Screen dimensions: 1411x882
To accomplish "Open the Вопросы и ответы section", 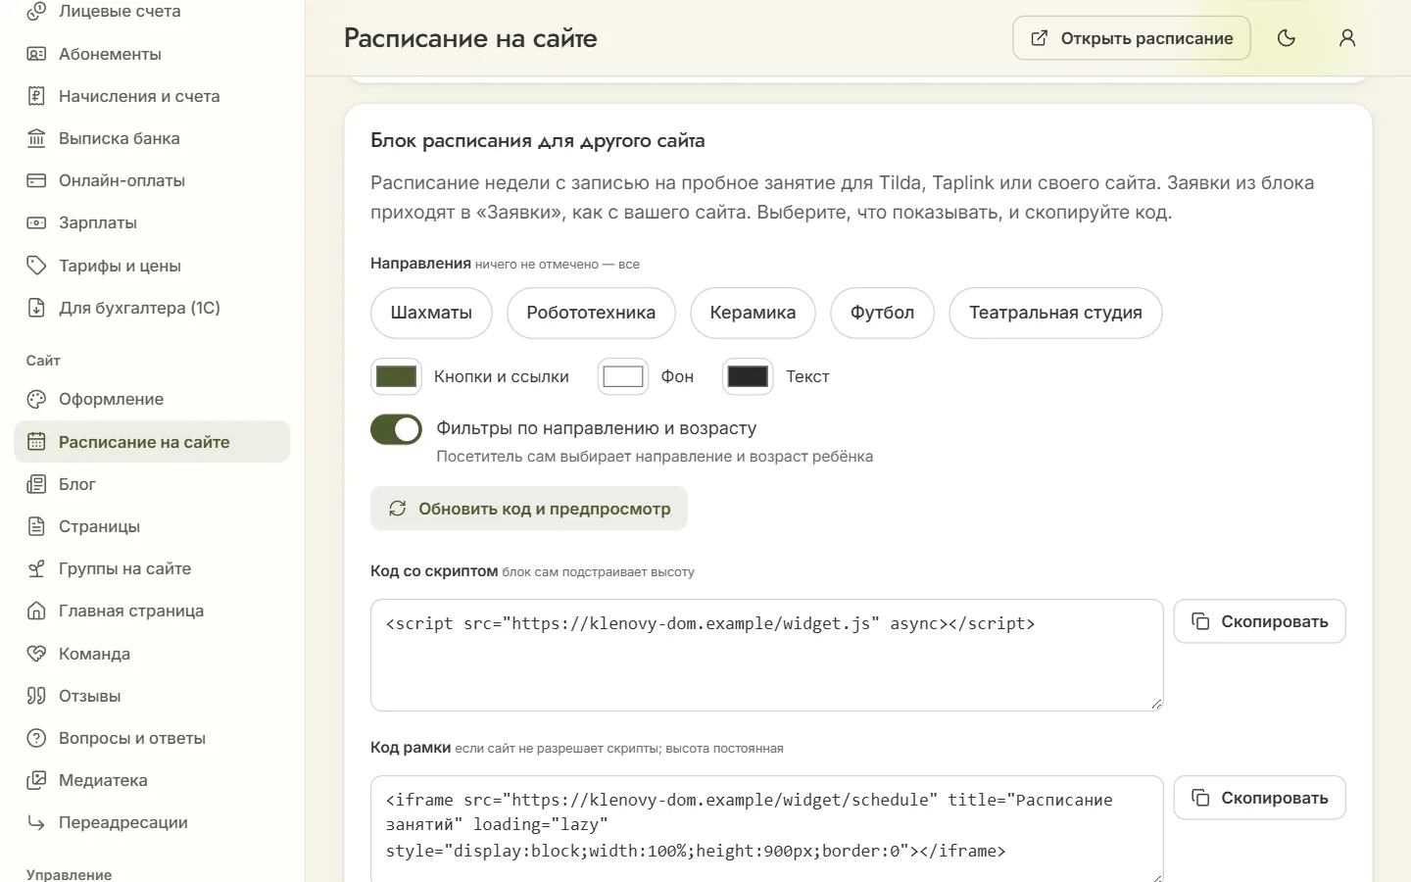I will click(x=152, y=738).
